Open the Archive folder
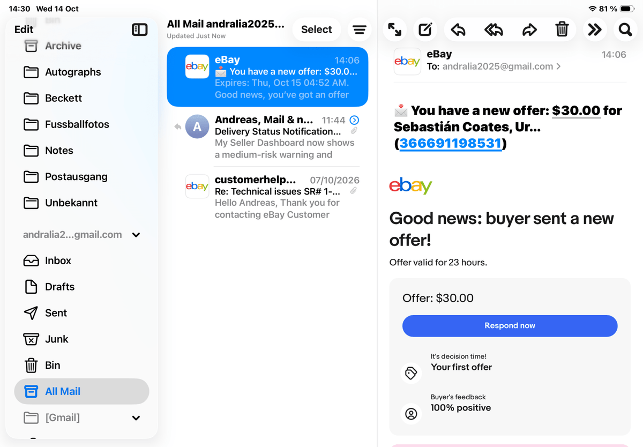Viewport: 643px width, 447px height. pos(82,46)
